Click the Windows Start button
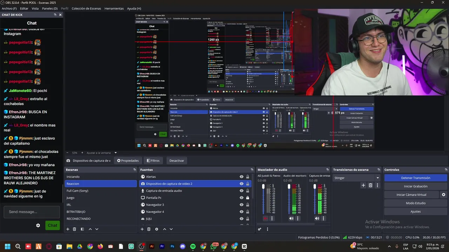449x252 pixels. click(7, 246)
